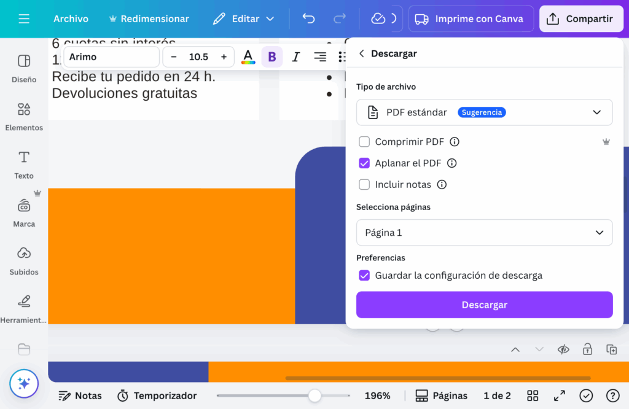This screenshot has width=629, height=409.
Task: Check the Incluir notas checkbox
Action: [x=364, y=185]
